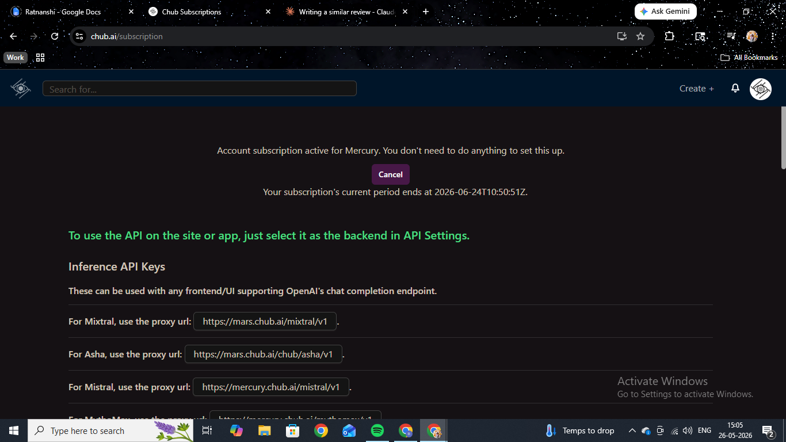Open the Chrome three-dot menu

click(x=773, y=36)
